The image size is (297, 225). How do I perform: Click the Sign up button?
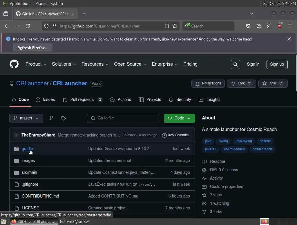pyautogui.click(x=277, y=64)
